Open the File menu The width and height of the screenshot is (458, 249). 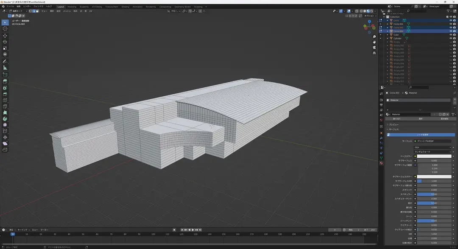click(x=10, y=6)
